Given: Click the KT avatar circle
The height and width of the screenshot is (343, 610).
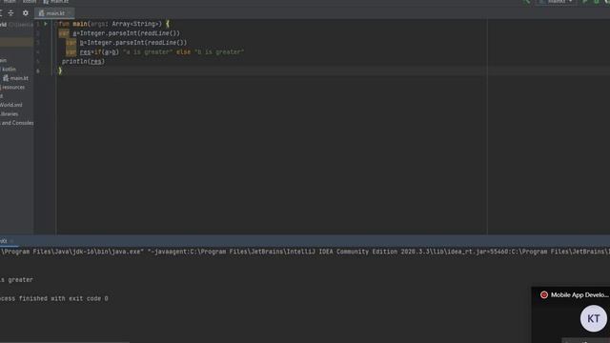Looking at the screenshot, I should (x=593, y=318).
